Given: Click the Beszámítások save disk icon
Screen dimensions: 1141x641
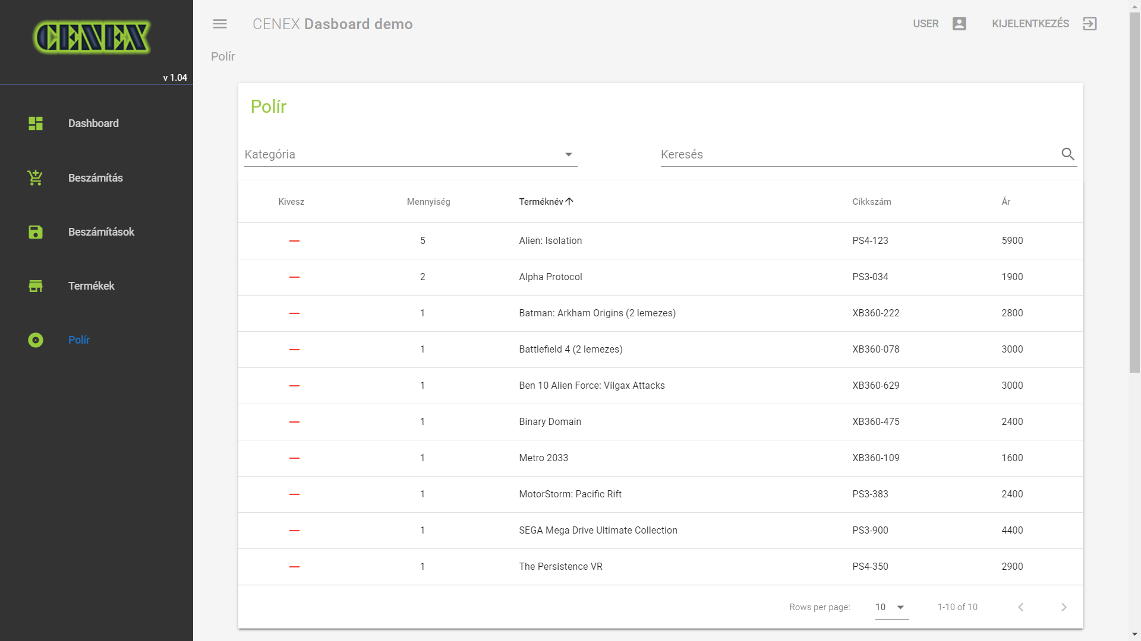Looking at the screenshot, I should [x=36, y=232].
